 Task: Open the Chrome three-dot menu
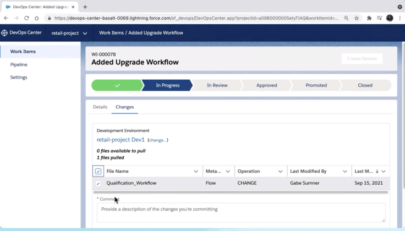[399, 18]
